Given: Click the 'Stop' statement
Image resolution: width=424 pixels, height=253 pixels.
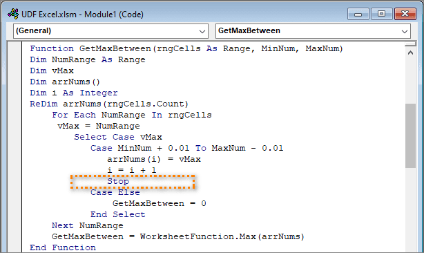Looking at the screenshot, I should tap(118, 182).
